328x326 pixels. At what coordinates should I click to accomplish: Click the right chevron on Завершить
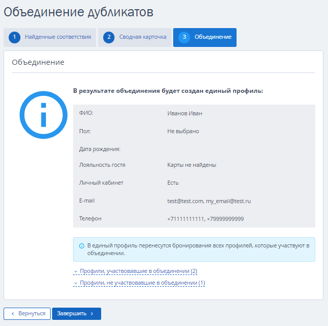point(92,314)
